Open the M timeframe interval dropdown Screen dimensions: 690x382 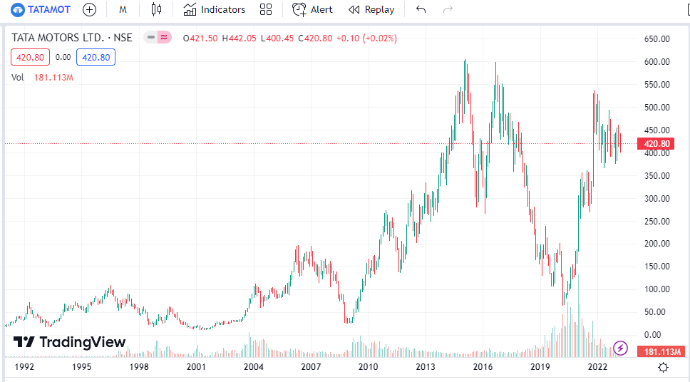coord(123,9)
